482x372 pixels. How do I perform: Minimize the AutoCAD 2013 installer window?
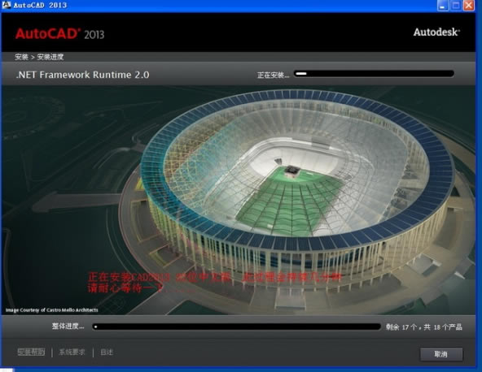[443, 5]
